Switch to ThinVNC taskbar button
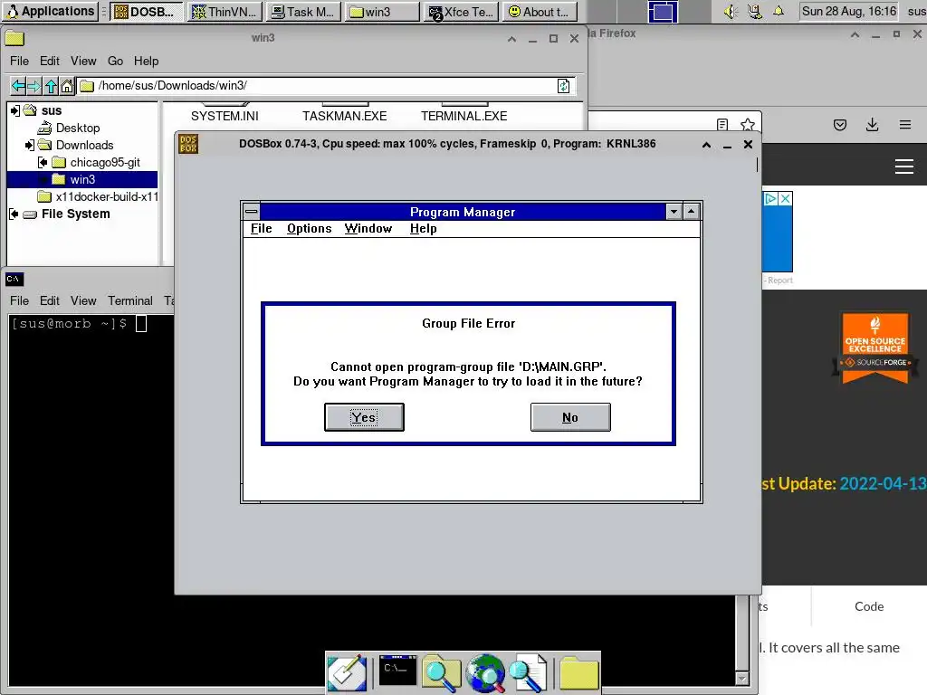This screenshot has width=927, height=695. [x=225, y=12]
